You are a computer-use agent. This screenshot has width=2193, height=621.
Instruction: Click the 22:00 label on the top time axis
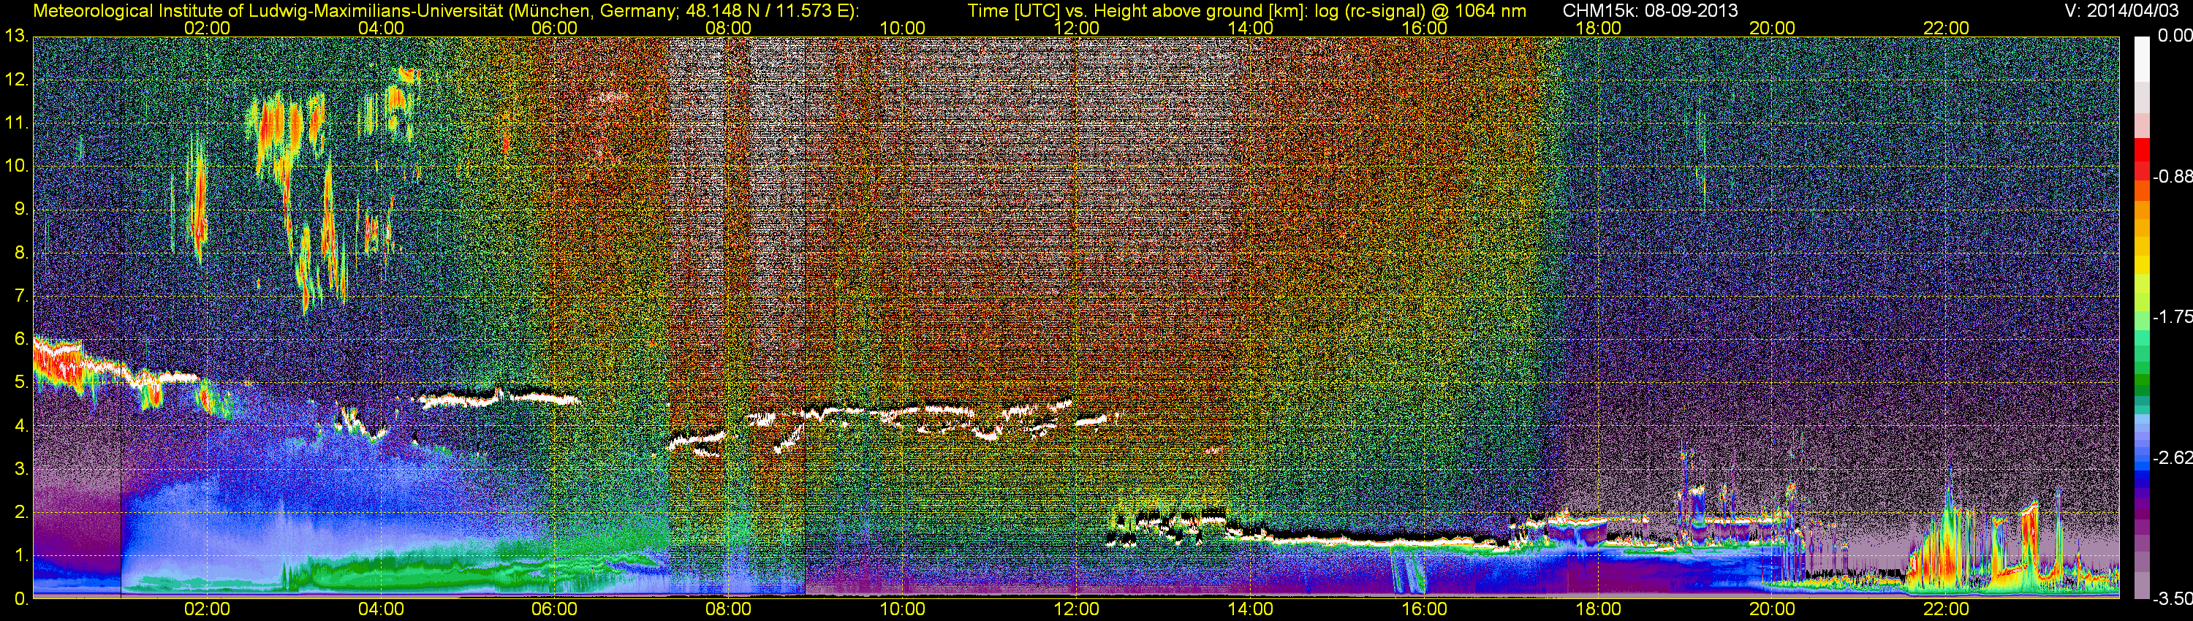point(1946,28)
